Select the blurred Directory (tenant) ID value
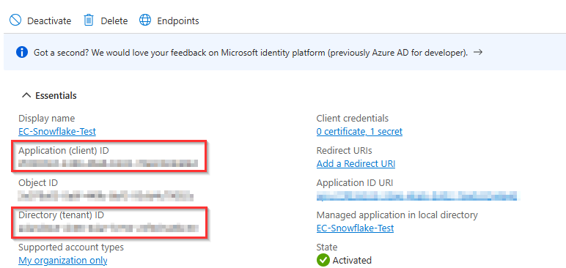The width and height of the screenshot is (566, 268). [x=109, y=228]
